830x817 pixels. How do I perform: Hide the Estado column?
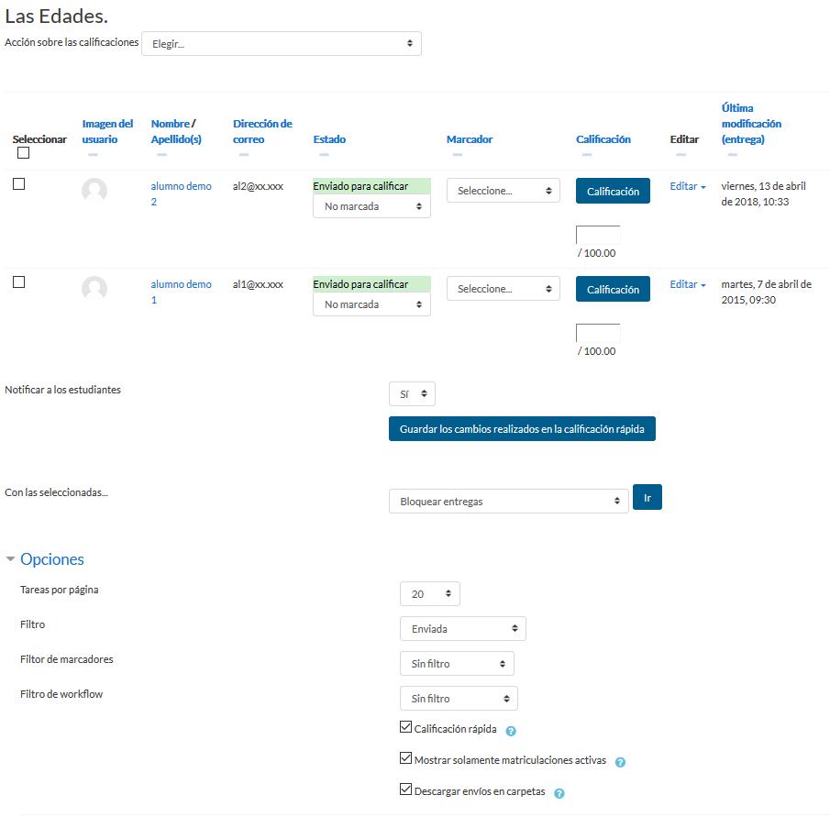(324, 155)
